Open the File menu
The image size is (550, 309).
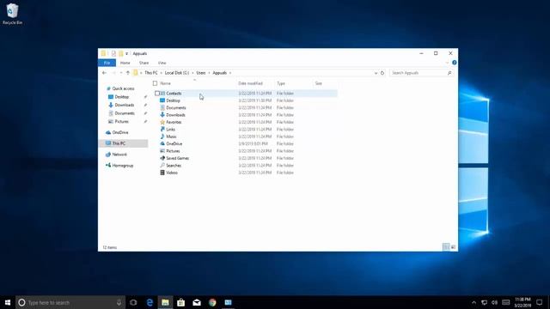[107, 63]
